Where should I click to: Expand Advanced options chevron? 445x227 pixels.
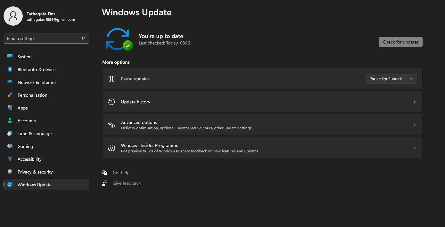click(x=415, y=125)
